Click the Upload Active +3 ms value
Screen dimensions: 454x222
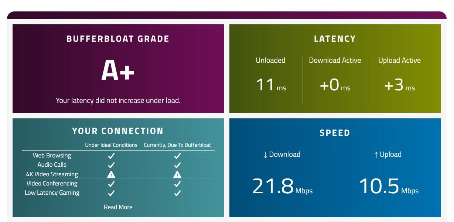(x=399, y=85)
